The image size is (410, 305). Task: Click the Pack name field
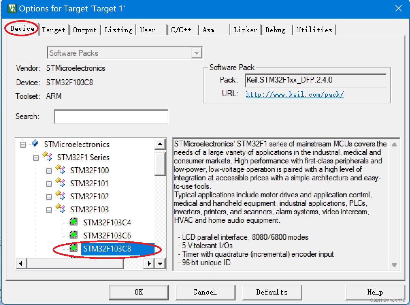(316, 80)
